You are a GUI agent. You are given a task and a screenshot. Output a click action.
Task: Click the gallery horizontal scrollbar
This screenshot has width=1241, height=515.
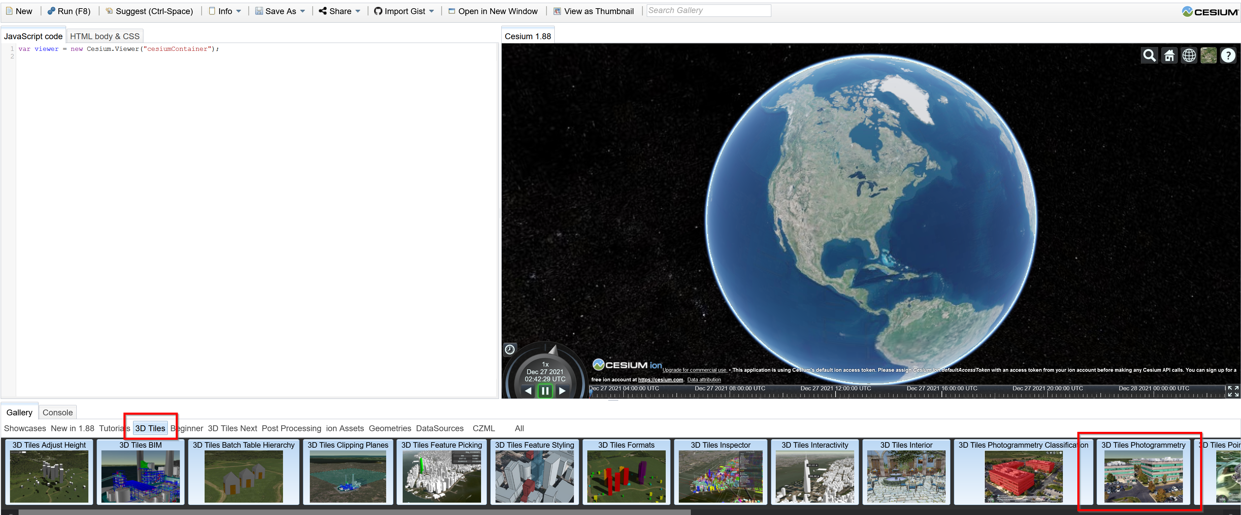[x=354, y=512]
